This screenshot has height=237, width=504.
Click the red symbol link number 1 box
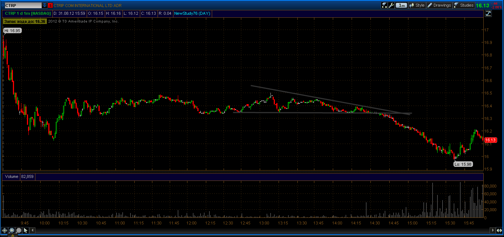pyautogui.click(x=51, y=6)
